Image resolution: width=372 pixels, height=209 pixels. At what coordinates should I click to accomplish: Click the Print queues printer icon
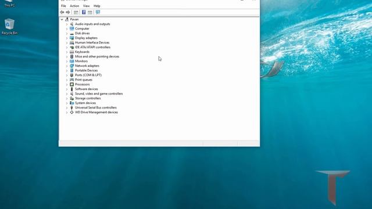coord(71,80)
